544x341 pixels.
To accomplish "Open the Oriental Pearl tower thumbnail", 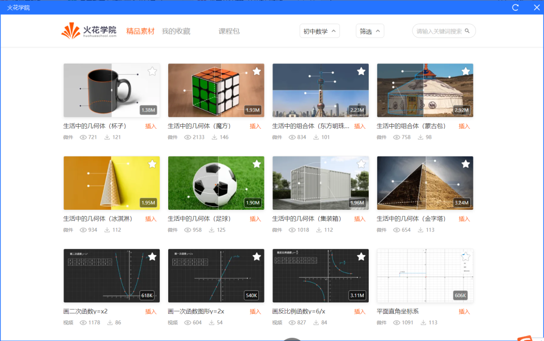I will click(320, 91).
